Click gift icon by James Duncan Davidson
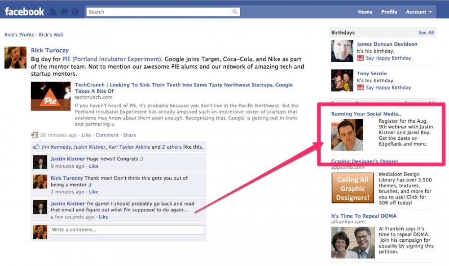 click(360, 58)
